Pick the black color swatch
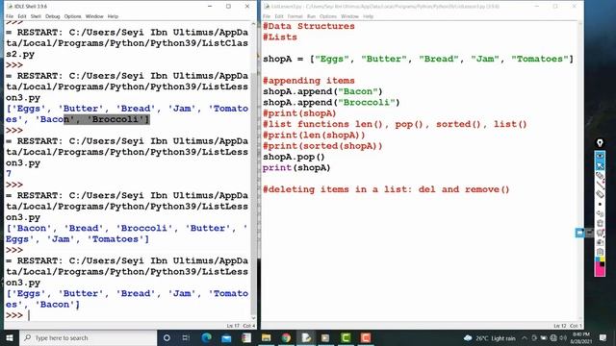 603,264
